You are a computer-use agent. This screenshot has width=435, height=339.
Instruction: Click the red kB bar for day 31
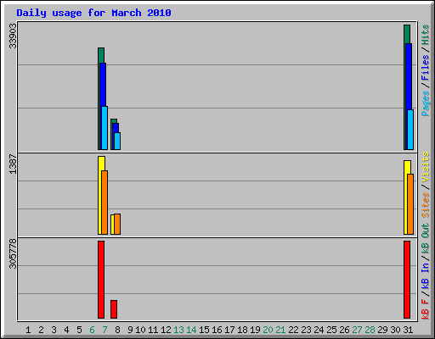coord(407,280)
